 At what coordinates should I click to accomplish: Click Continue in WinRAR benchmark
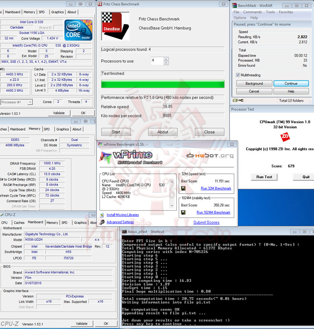[x=291, y=83]
